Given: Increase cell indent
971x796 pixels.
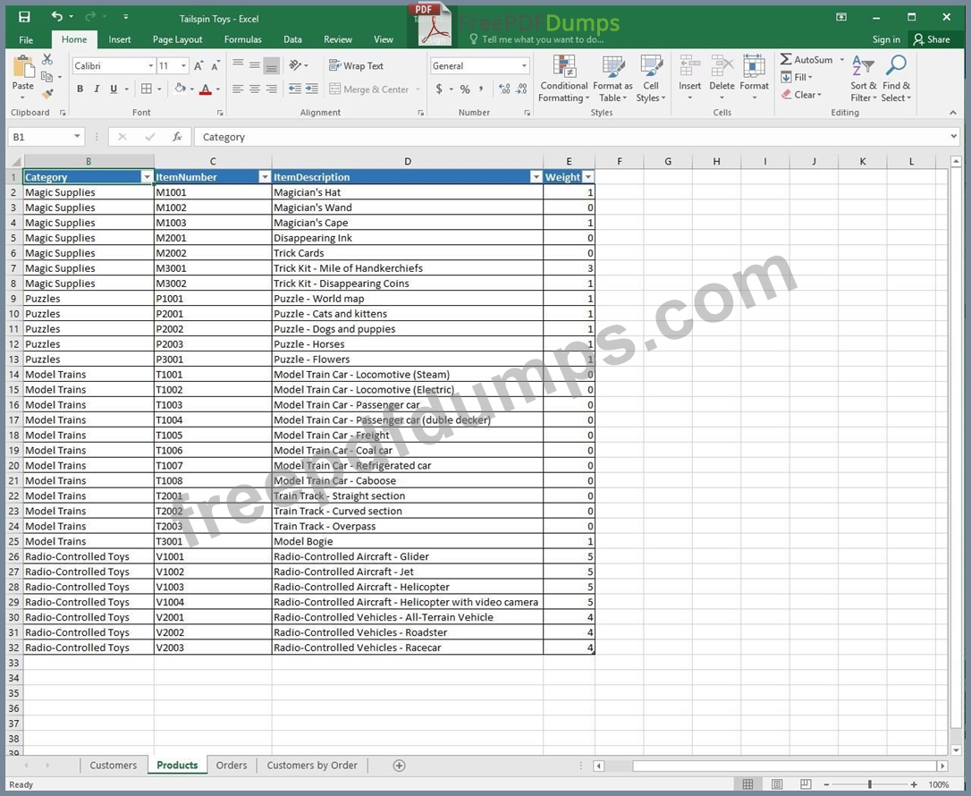Looking at the screenshot, I should click(312, 89).
